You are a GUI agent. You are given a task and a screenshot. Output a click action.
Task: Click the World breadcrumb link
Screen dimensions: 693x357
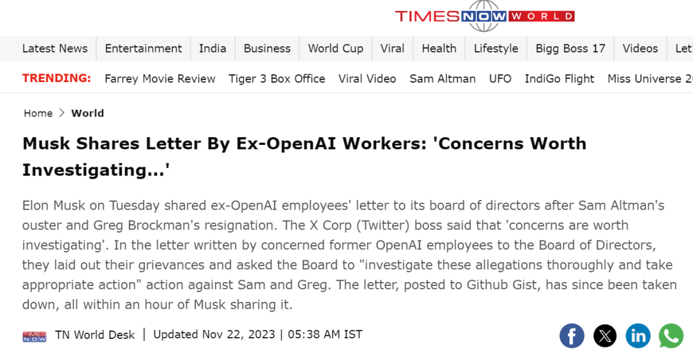tap(87, 113)
